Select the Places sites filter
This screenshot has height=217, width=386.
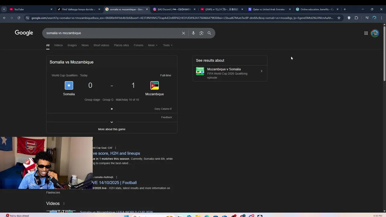click(121, 45)
